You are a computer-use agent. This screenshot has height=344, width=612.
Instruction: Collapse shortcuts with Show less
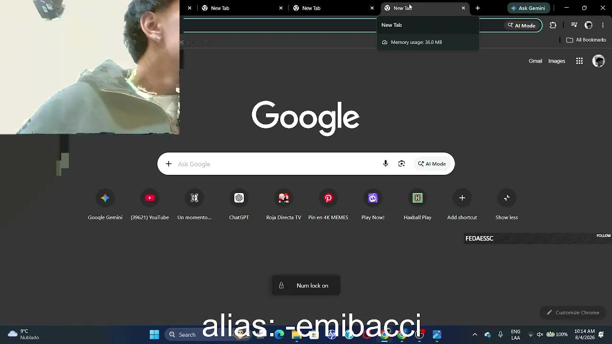tap(506, 204)
